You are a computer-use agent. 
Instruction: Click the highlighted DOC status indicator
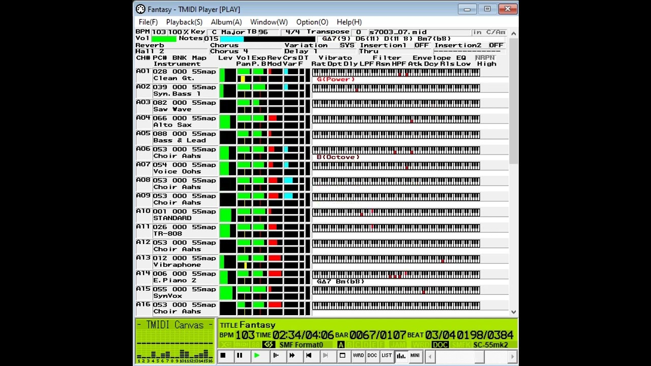pos(440,345)
